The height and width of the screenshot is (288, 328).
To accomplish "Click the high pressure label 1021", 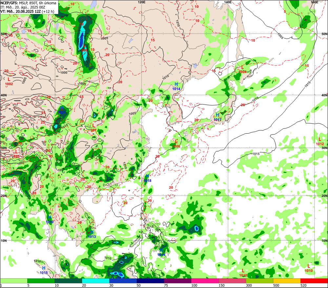I will (x=62, y=112).
